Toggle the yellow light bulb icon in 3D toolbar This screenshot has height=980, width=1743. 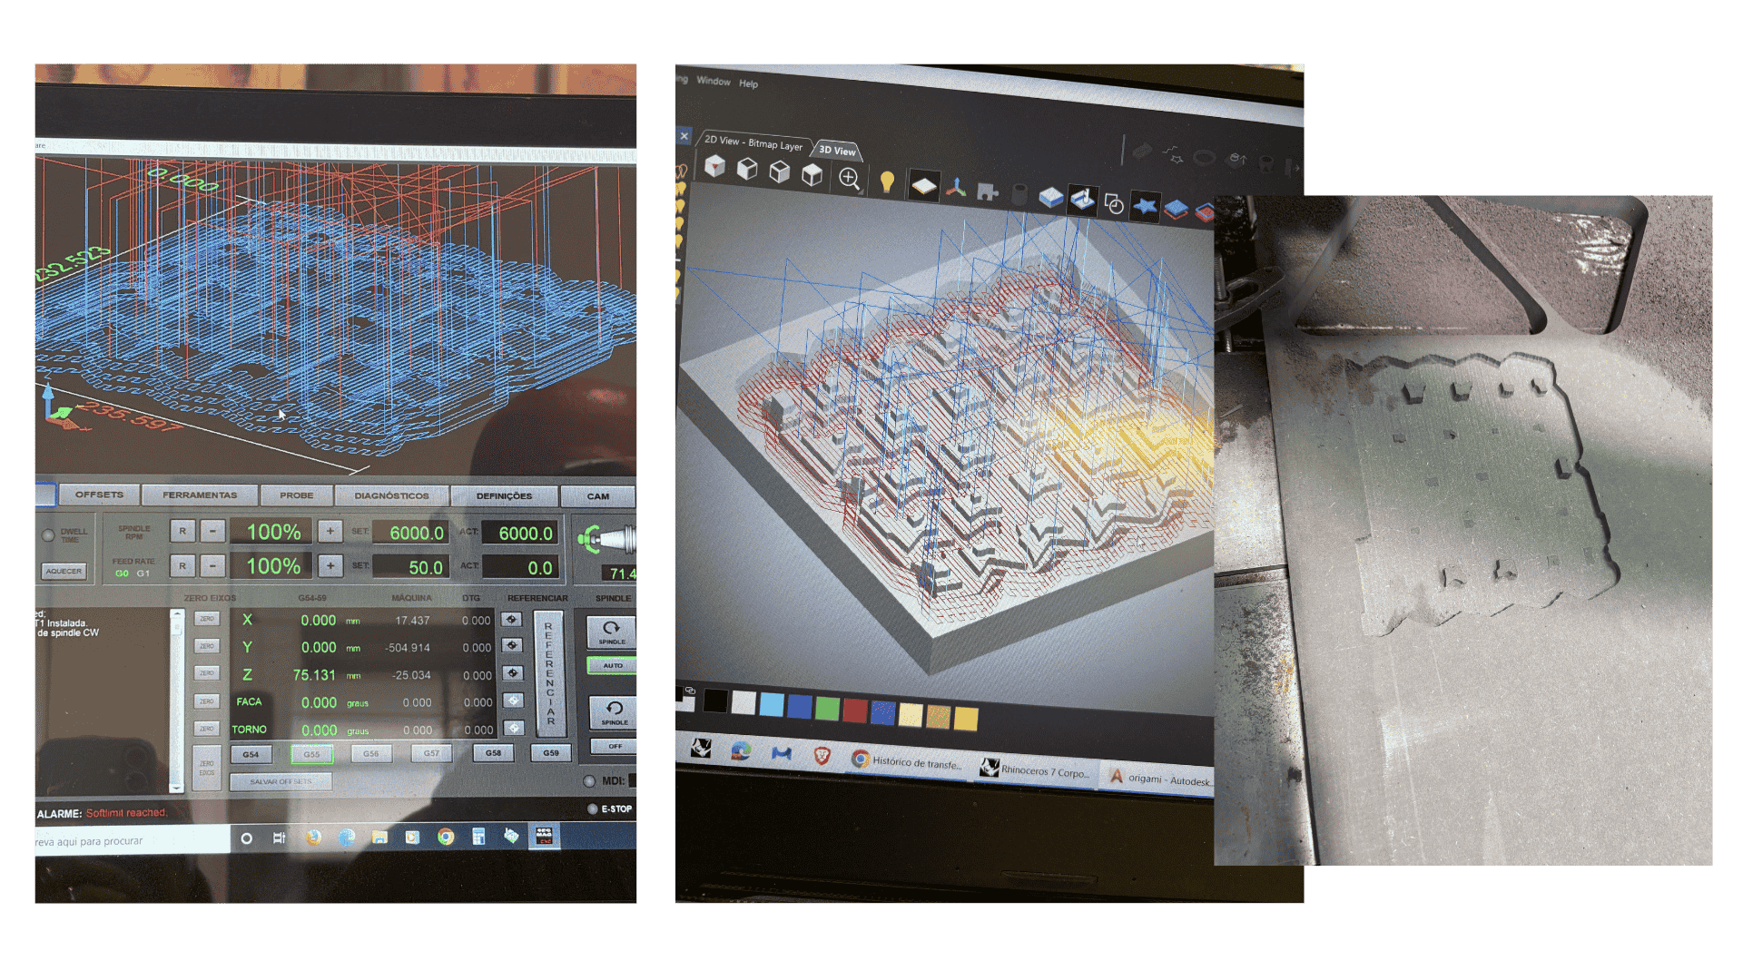click(887, 182)
